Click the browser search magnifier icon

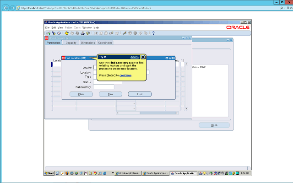[x=282, y=8]
